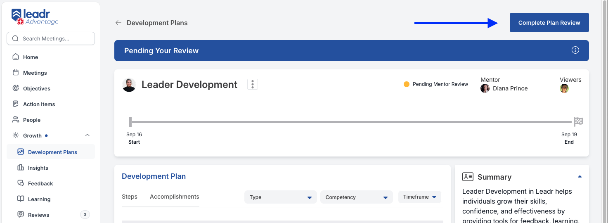Open Meetings from the sidebar
Viewport: 608px width, 223px height.
pyautogui.click(x=51, y=73)
